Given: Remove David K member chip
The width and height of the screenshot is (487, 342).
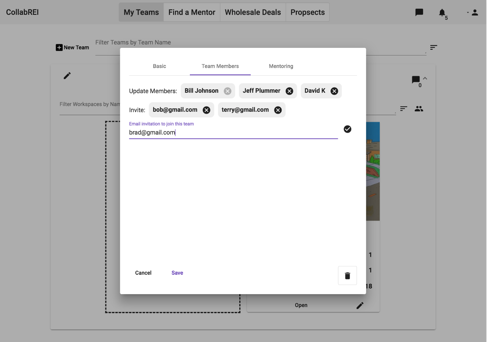Looking at the screenshot, I should coord(334,91).
